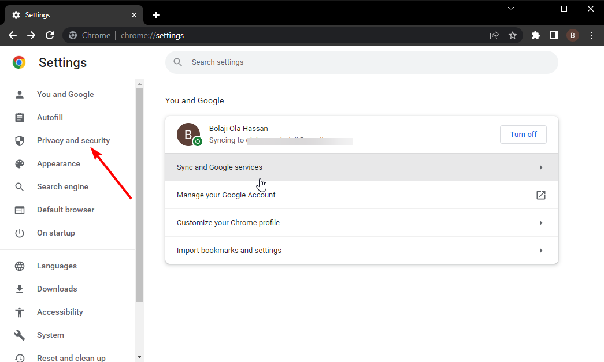Click the person icon for You and Google

20,94
